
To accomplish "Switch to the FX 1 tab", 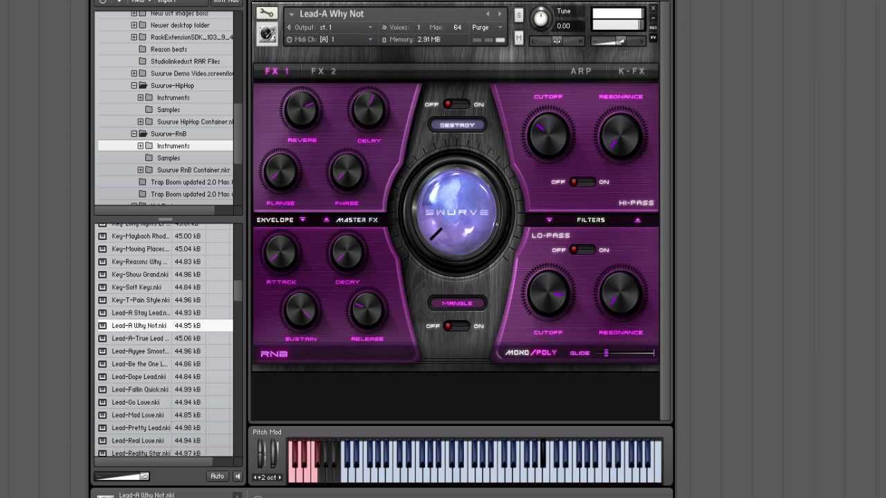I will point(277,71).
